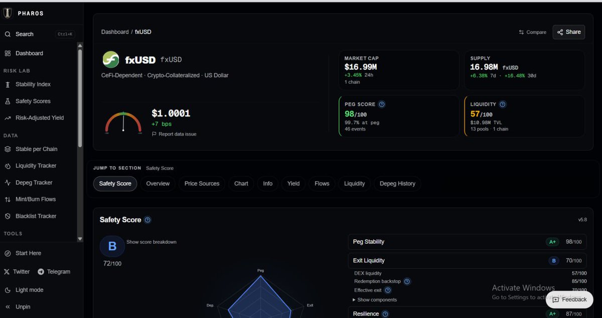Jump to the Overview section
Viewport: 602px width, 318px height.
(158, 184)
